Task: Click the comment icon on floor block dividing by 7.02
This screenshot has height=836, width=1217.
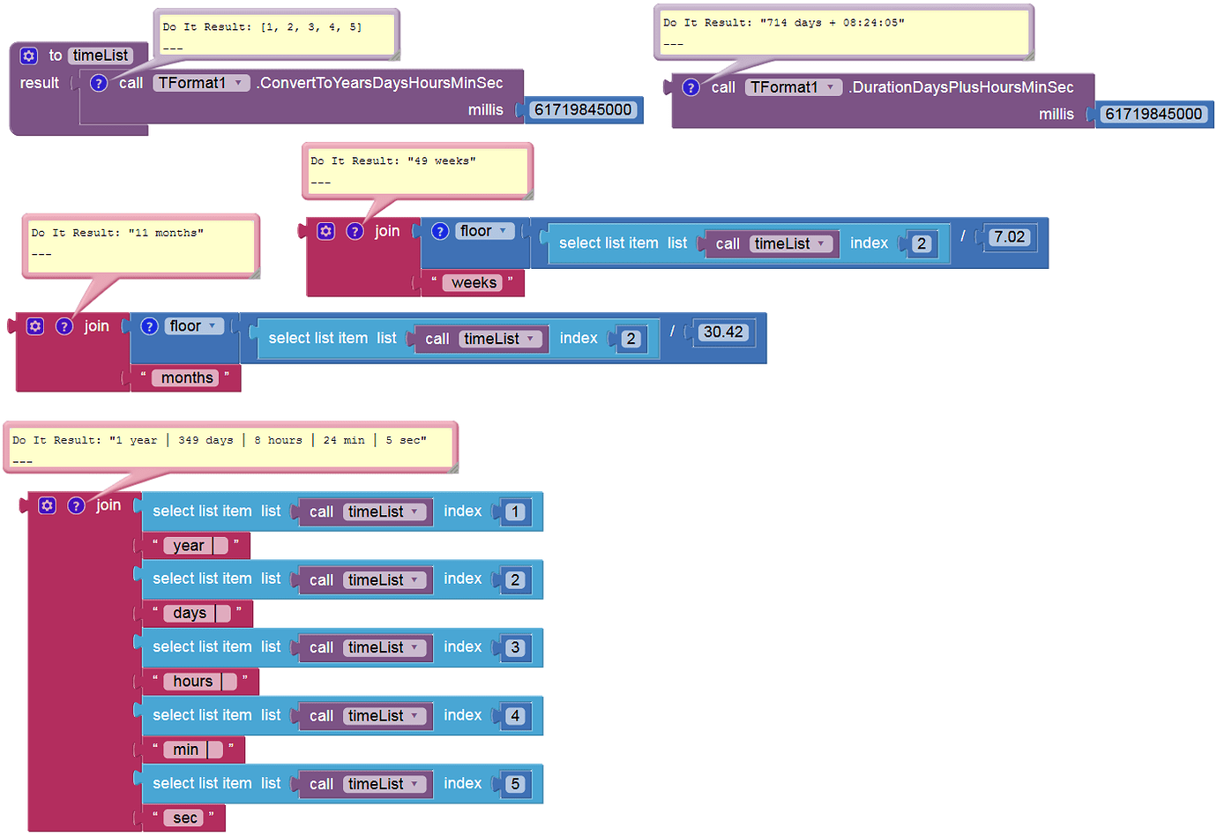Action: 440,231
